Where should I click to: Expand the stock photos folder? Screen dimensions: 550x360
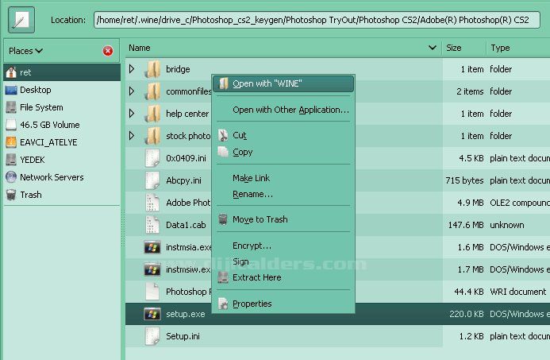tap(132, 136)
